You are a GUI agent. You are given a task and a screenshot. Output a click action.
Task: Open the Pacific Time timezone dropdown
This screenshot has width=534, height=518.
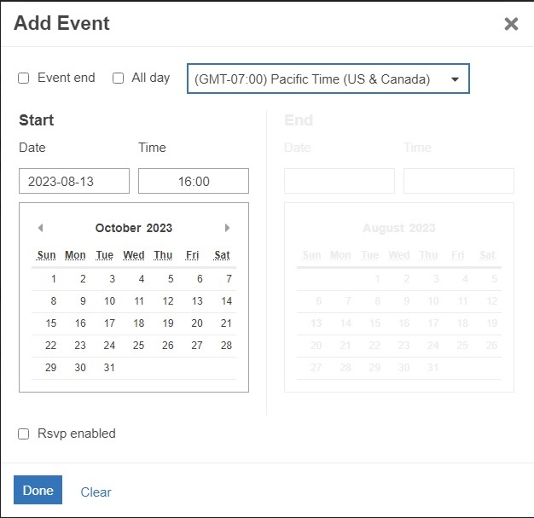point(328,79)
